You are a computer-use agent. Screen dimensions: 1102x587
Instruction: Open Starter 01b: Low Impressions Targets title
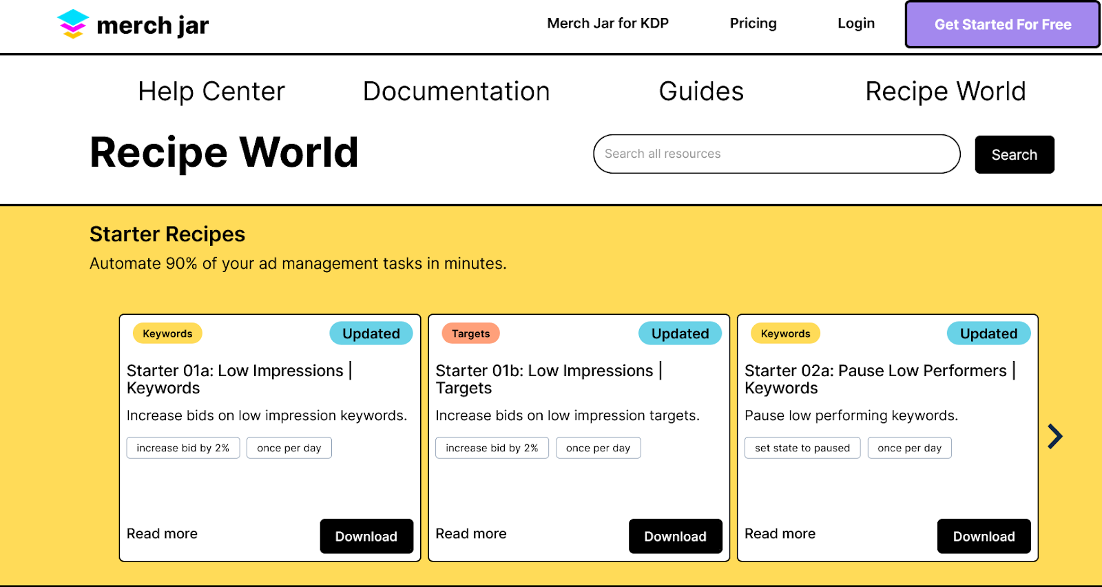tap(548, 380)
